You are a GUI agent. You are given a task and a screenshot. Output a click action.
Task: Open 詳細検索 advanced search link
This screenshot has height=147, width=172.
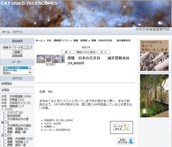pos(17,56)
